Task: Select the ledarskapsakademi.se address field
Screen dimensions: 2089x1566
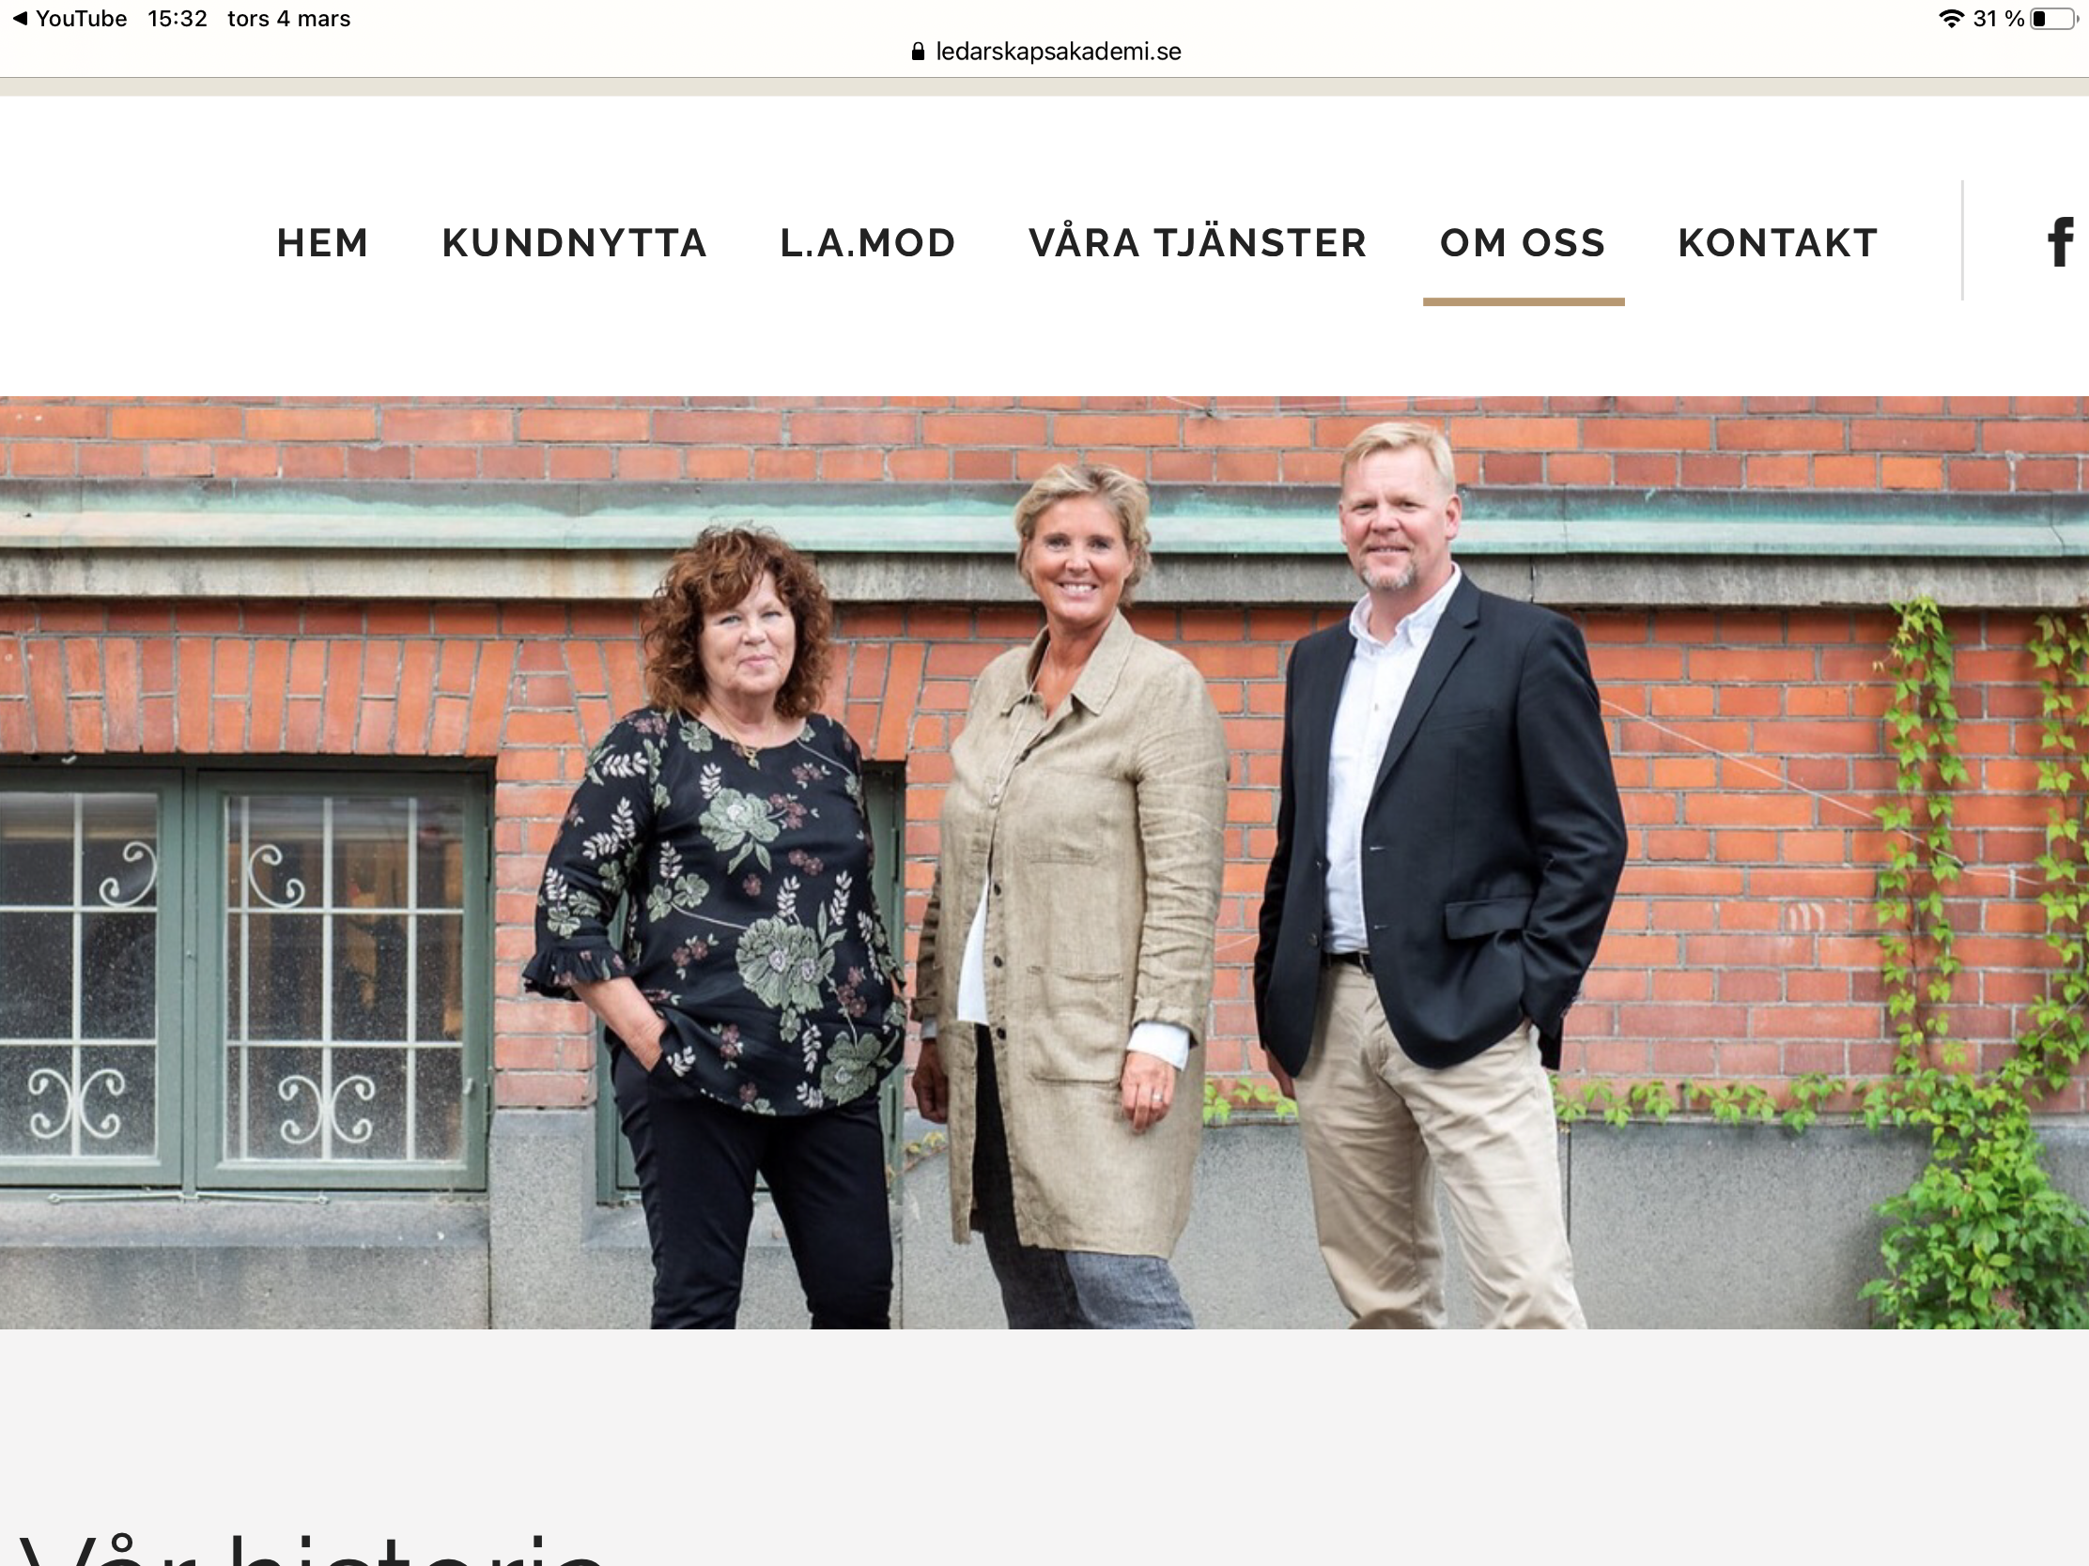Action: coord(1046,51)
